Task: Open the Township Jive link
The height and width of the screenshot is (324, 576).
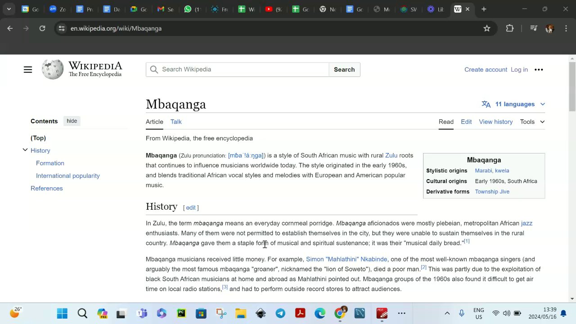Action: coord(492,192)
